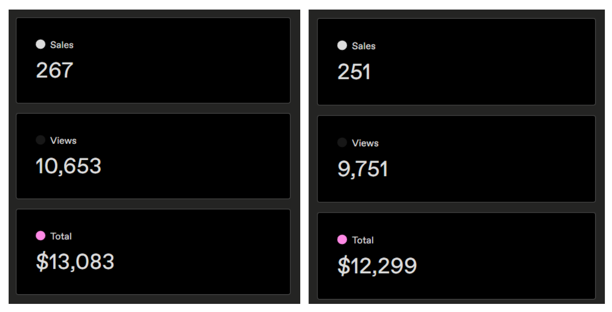Toggle the dark Views dot above 9,751

pyautogui.click(x=342, y=142)
